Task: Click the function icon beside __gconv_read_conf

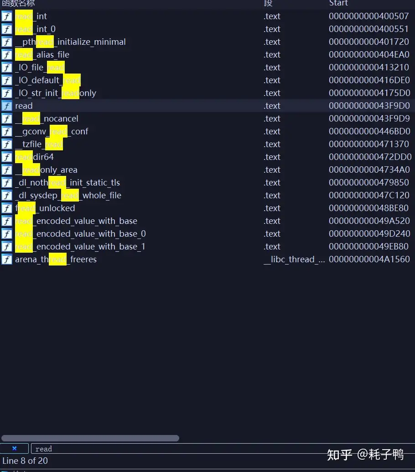Action: click(x=6, y=132)
